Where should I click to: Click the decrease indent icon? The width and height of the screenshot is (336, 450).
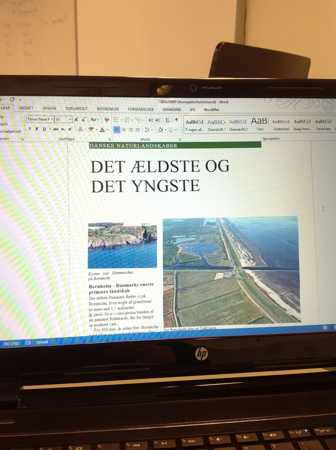(151, 120)
